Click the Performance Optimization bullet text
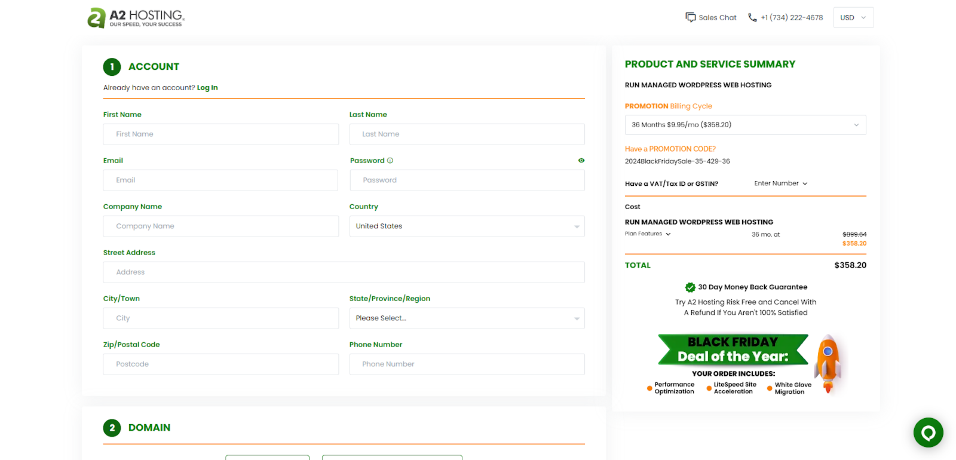Viewport: 956px width, 460px height. click(674, 388)
